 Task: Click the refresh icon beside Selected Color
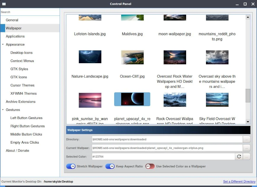[239, 157]
